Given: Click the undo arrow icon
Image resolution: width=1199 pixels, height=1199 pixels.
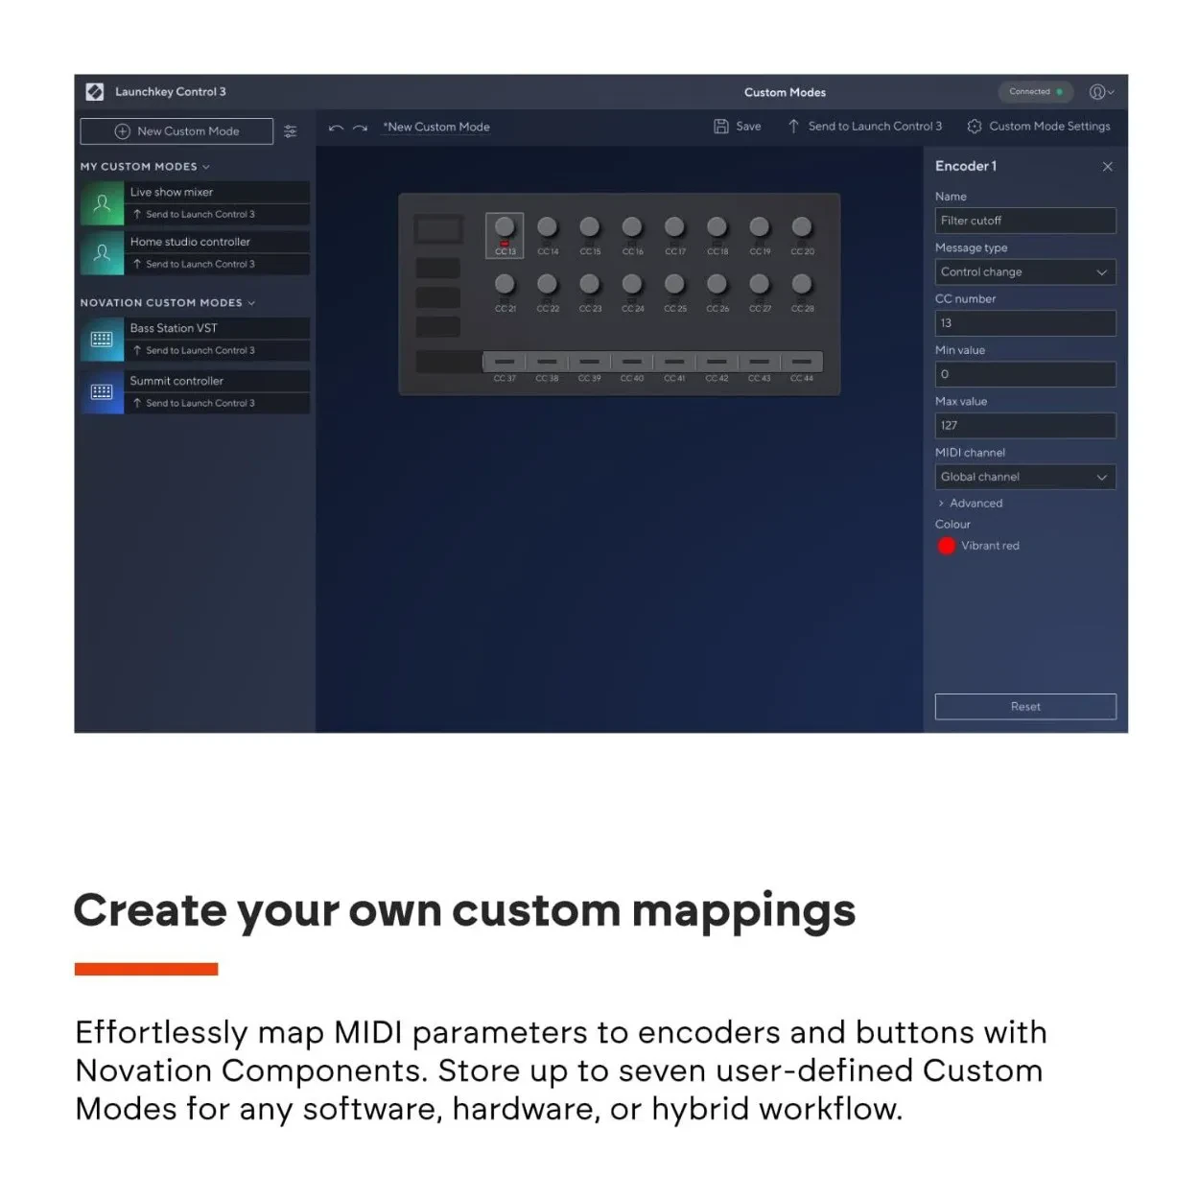Looking at the screenshot, I should tap(336, 128).
